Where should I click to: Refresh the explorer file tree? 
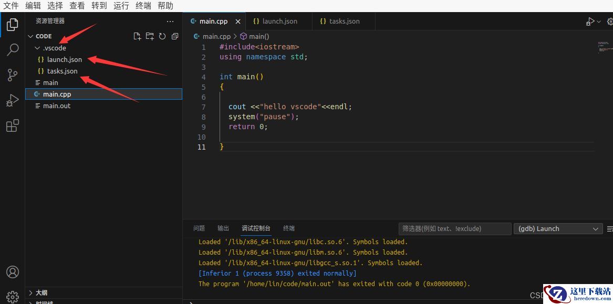[162, 36]
